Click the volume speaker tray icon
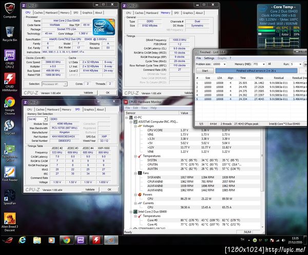The width and height of the screenshot is (308, 255). (x=283, y=240)
